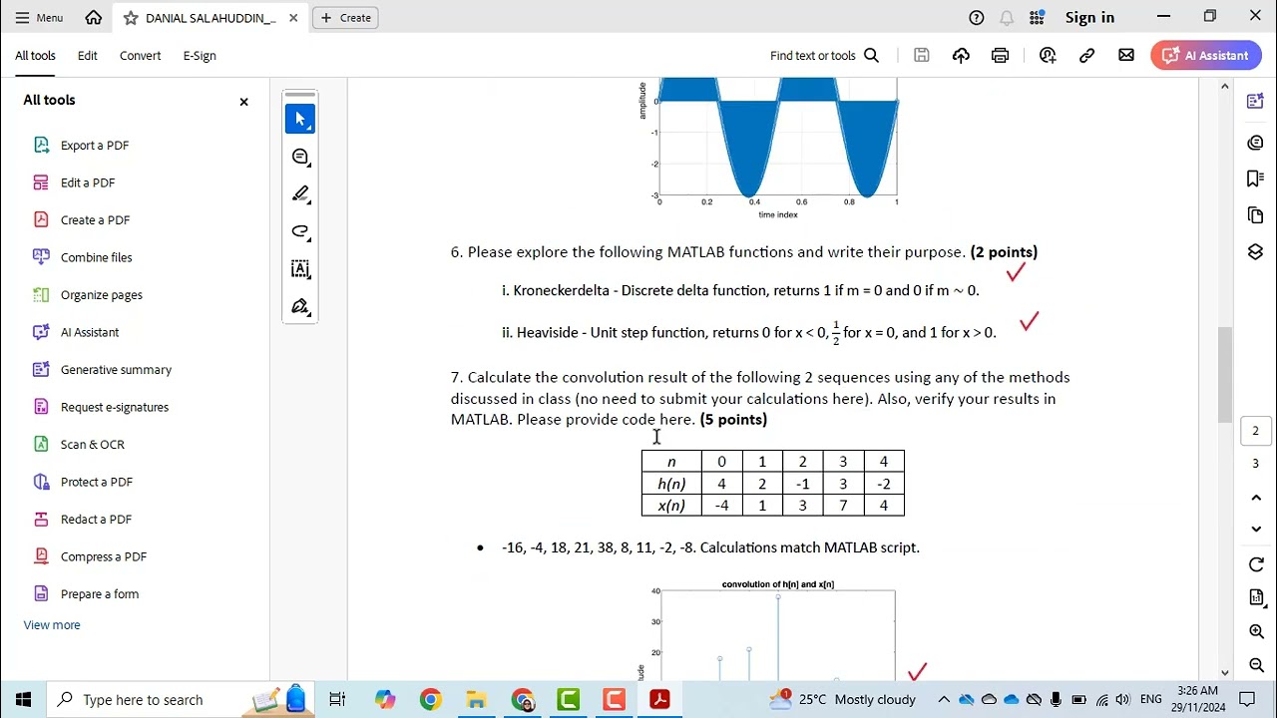The image size is (1277, 718).
Task: Go to next page arrow
Action: 1256,530
